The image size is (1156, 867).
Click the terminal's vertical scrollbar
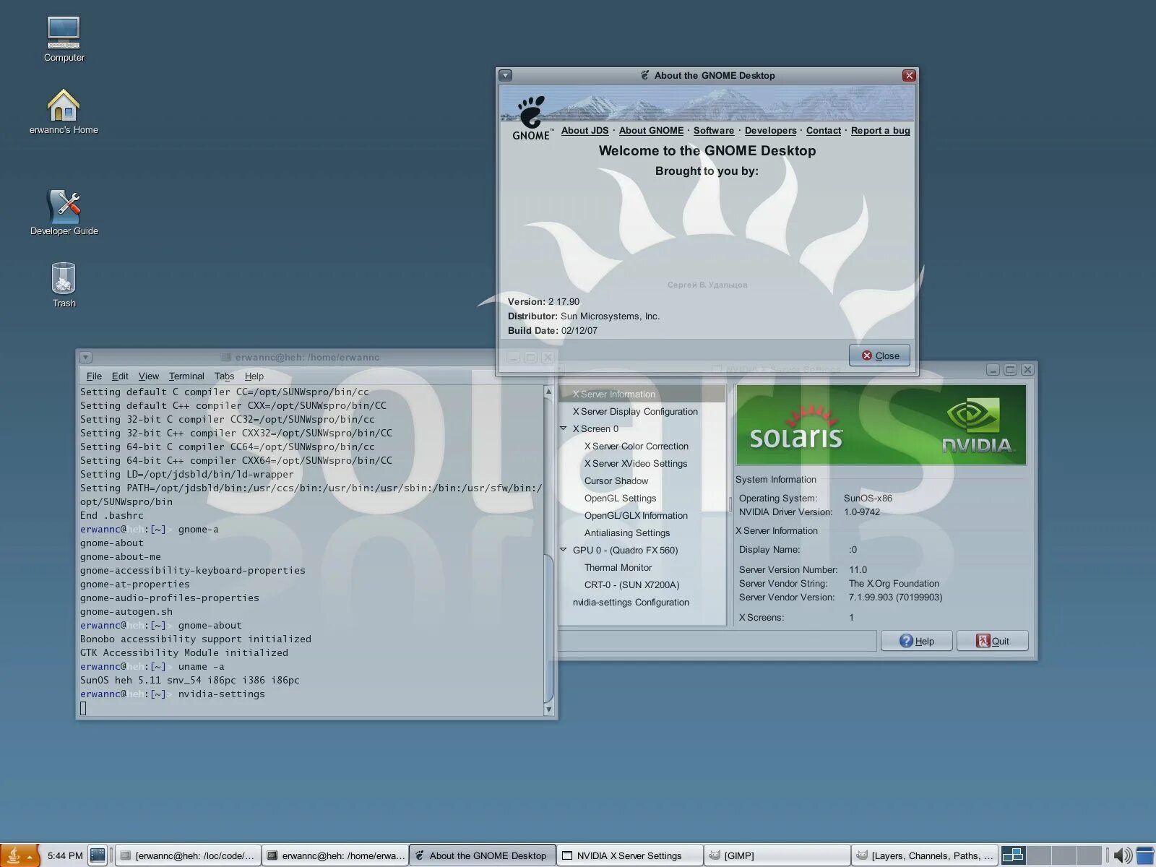(x=548, y=551)
